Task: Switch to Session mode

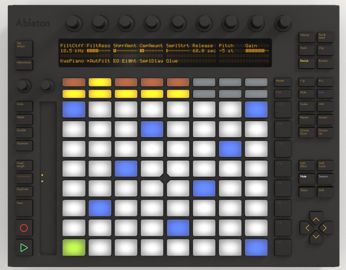Action: click(x=324, y=178)
